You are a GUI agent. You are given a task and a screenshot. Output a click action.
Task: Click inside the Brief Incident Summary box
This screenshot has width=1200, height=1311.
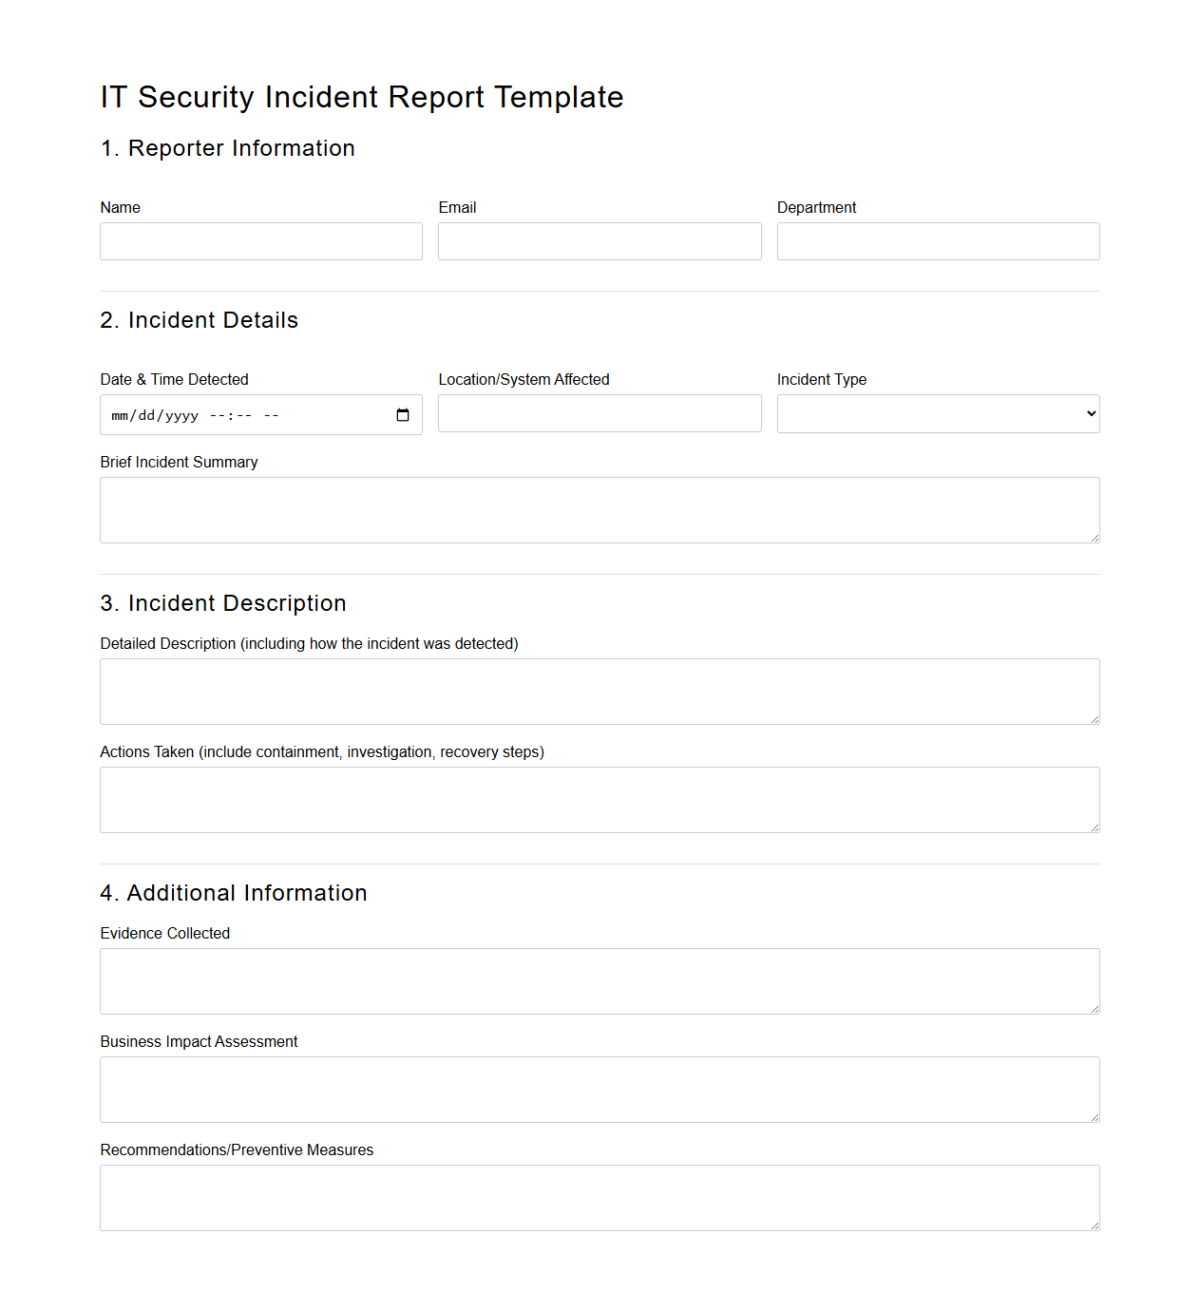pyautogui.click(x=599, y=509)
